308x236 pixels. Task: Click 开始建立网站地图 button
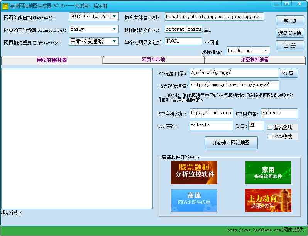point(232,143)
